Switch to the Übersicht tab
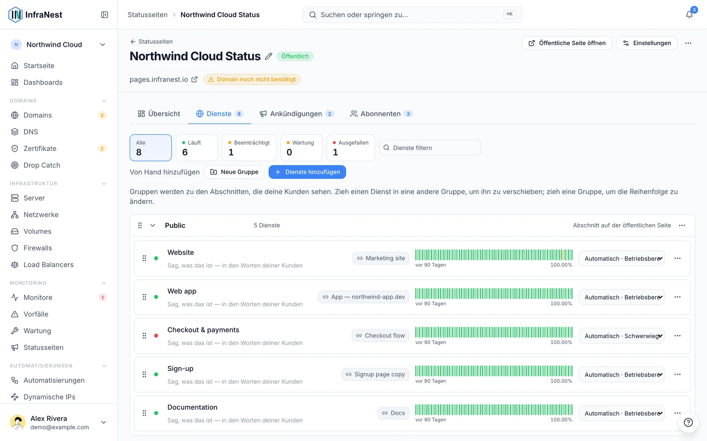The image size is (707, 441). 159,114
